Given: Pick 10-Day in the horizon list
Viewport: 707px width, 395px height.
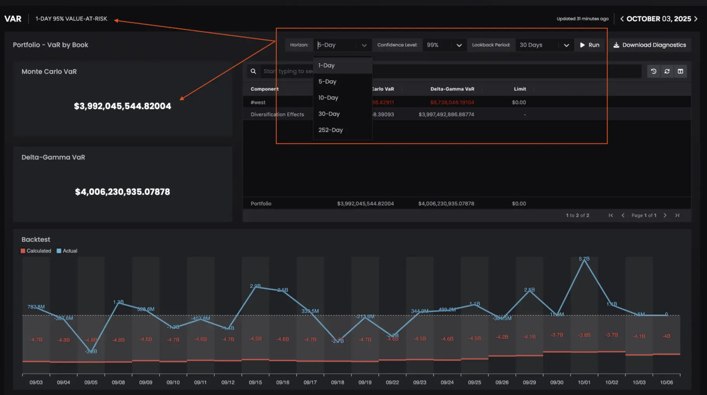Looking at the screenshot, I should click(328, 98).
